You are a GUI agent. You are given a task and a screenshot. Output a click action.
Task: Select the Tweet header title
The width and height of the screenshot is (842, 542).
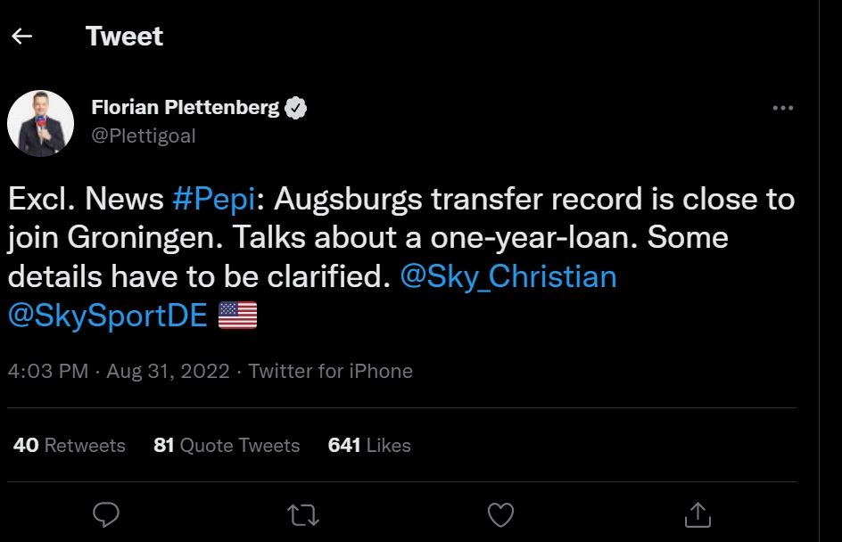pos(124,36)
